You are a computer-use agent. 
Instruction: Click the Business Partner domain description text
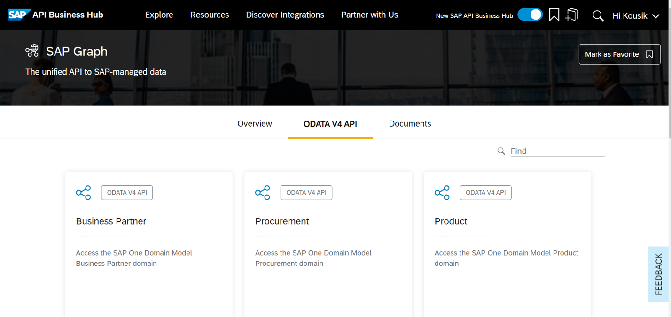pyautogui.click(x=134, y=258)
